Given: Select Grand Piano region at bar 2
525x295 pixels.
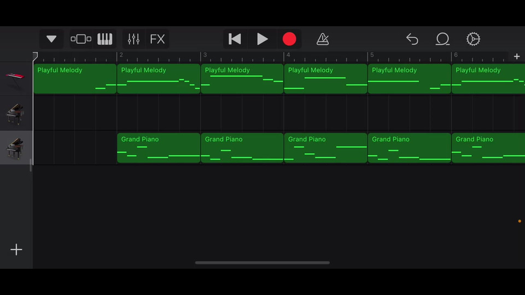Looking at the screenshot, I should click(159, 148).
